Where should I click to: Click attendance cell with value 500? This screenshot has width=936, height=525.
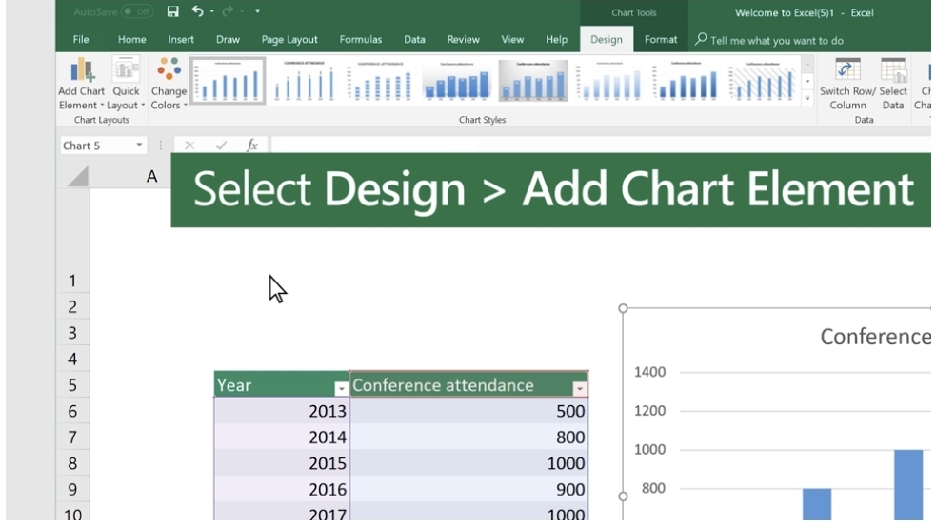(469, 411)
